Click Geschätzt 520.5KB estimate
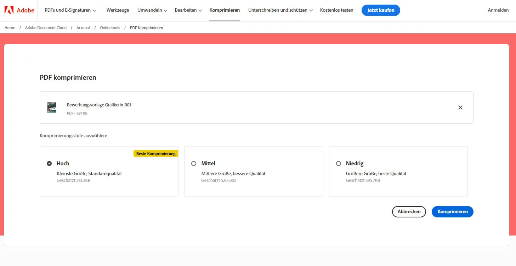516x266 pixels. coord(219,181)
